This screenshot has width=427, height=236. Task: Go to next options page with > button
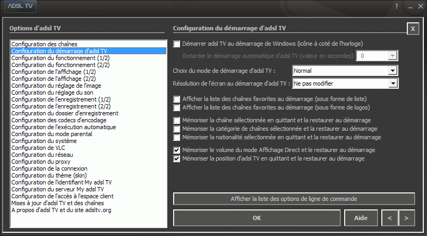(x=407, y=218)
